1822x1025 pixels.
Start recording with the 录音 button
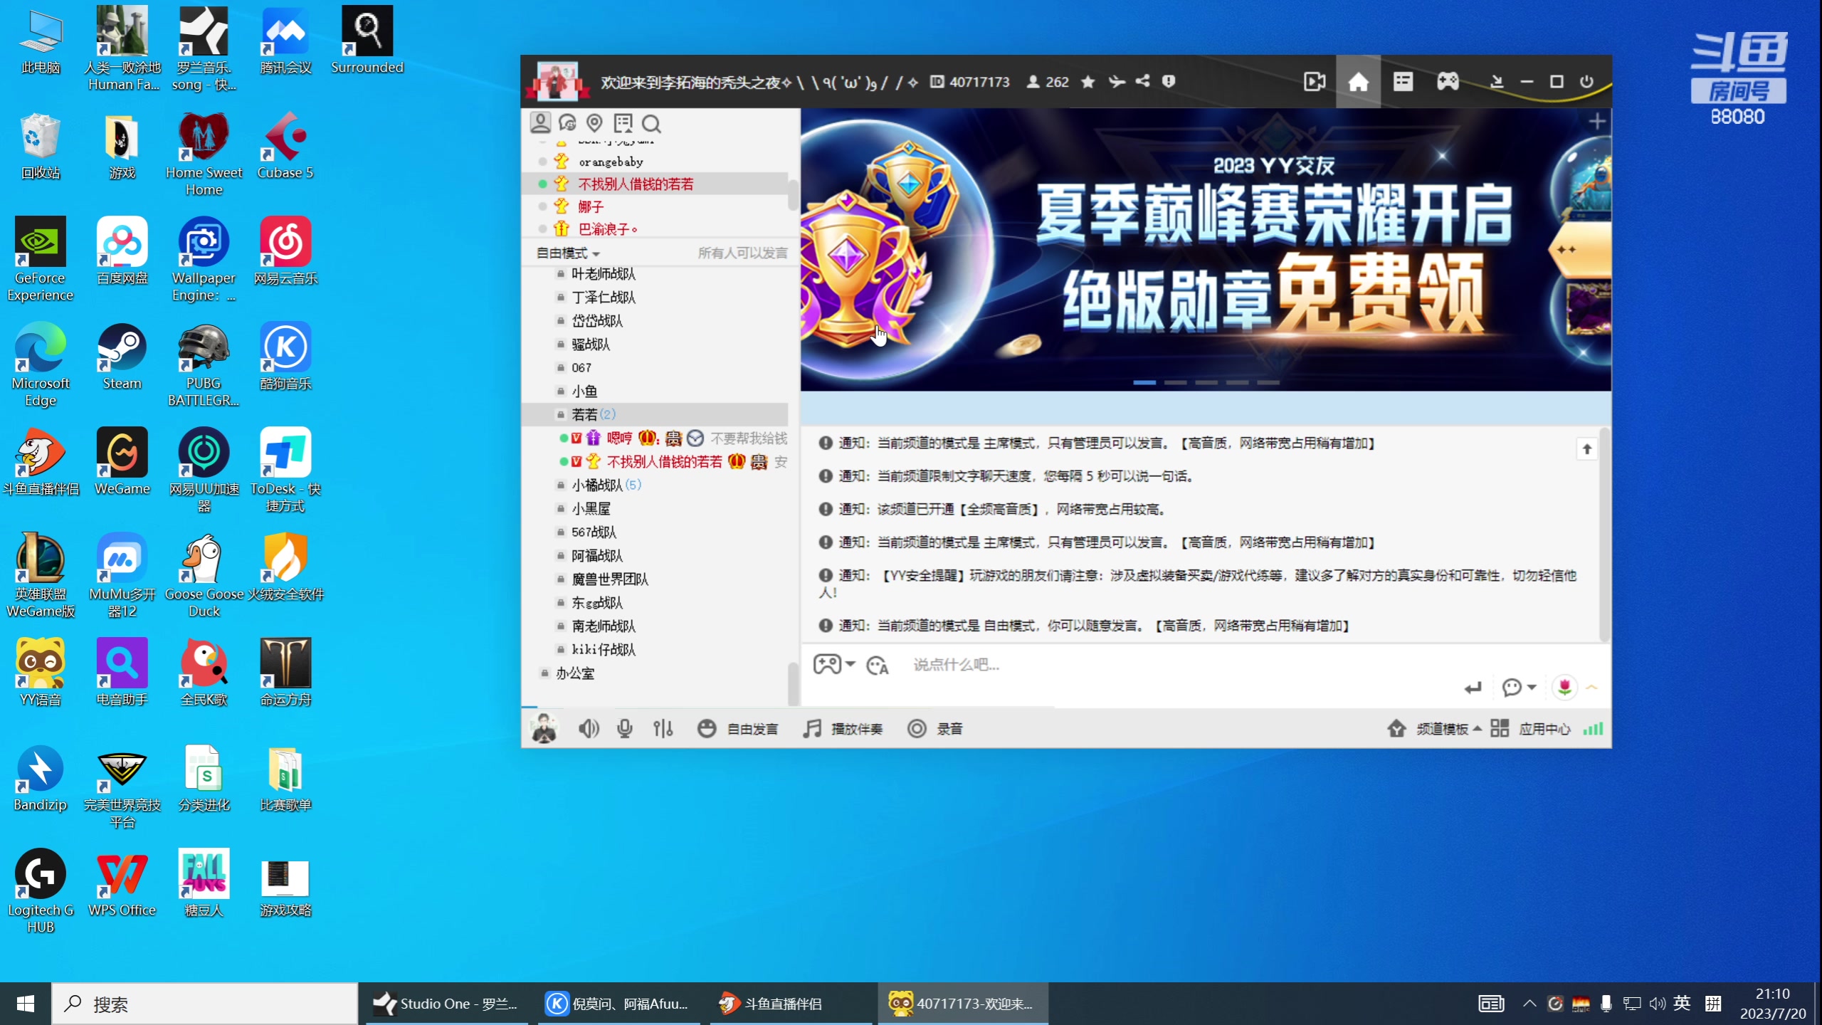point(934,728)
